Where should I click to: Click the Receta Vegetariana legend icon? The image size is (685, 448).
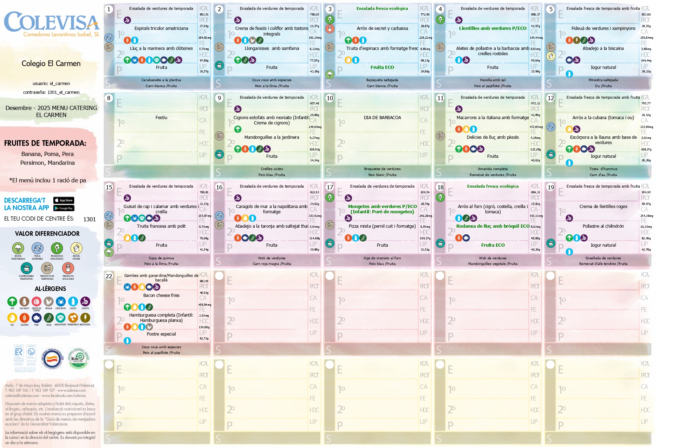[18, 248]
